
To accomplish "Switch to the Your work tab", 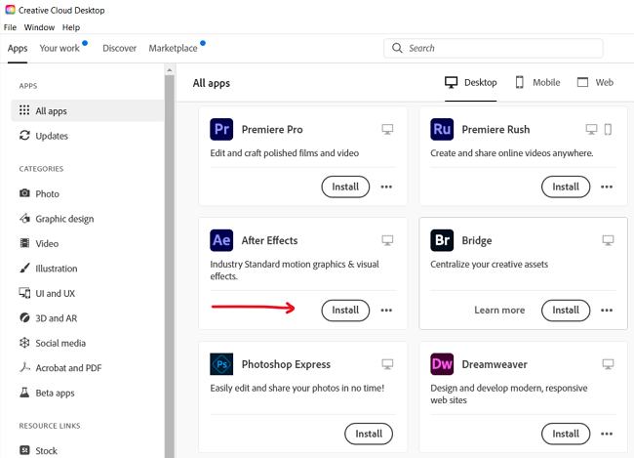I will pyautogui.click(x=59, y=48).
